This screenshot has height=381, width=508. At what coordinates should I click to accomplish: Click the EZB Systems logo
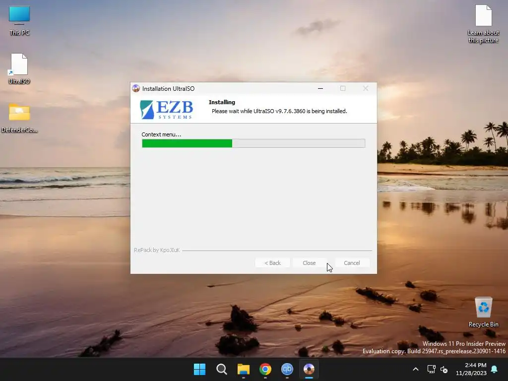pos(167,110)
